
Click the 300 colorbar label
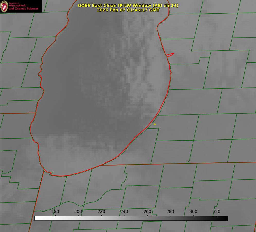coord(193,211)
